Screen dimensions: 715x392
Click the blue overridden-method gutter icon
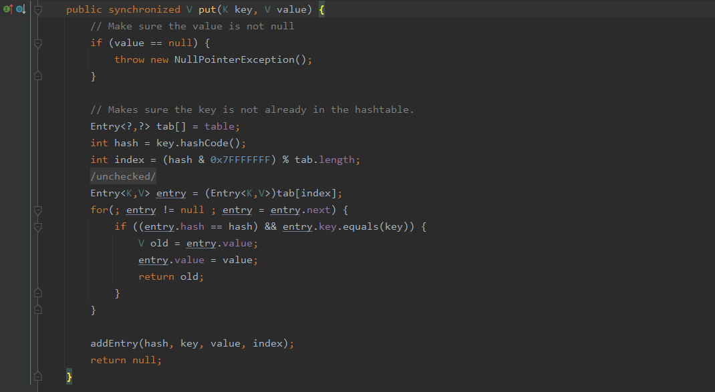[x=21, y=9]
